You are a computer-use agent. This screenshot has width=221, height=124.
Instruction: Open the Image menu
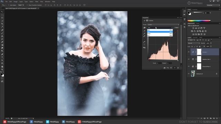click(x=16, y=1)
